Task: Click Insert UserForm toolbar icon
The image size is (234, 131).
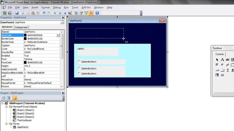Action: pos(10,13)
